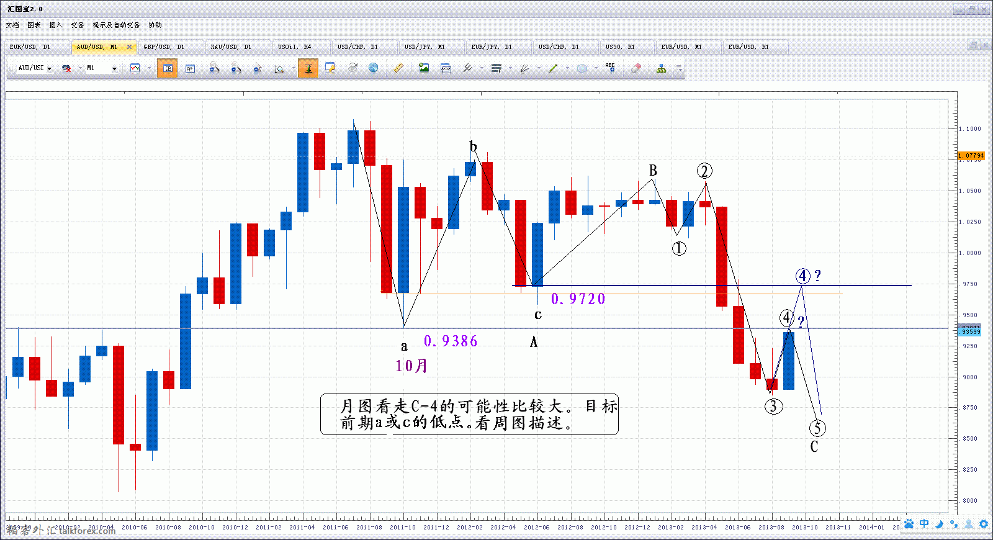This screenshot has height=540, width=993.
Task: Toggle the highlighted orange panel layout button
Action: 167,68
